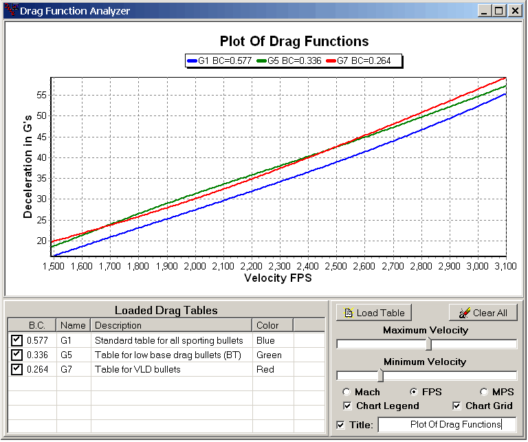Toggle the Chart Legend checkbox
The height and width of the screenshot is (442, 528).
pyautogui.click(x=347, y=406)
